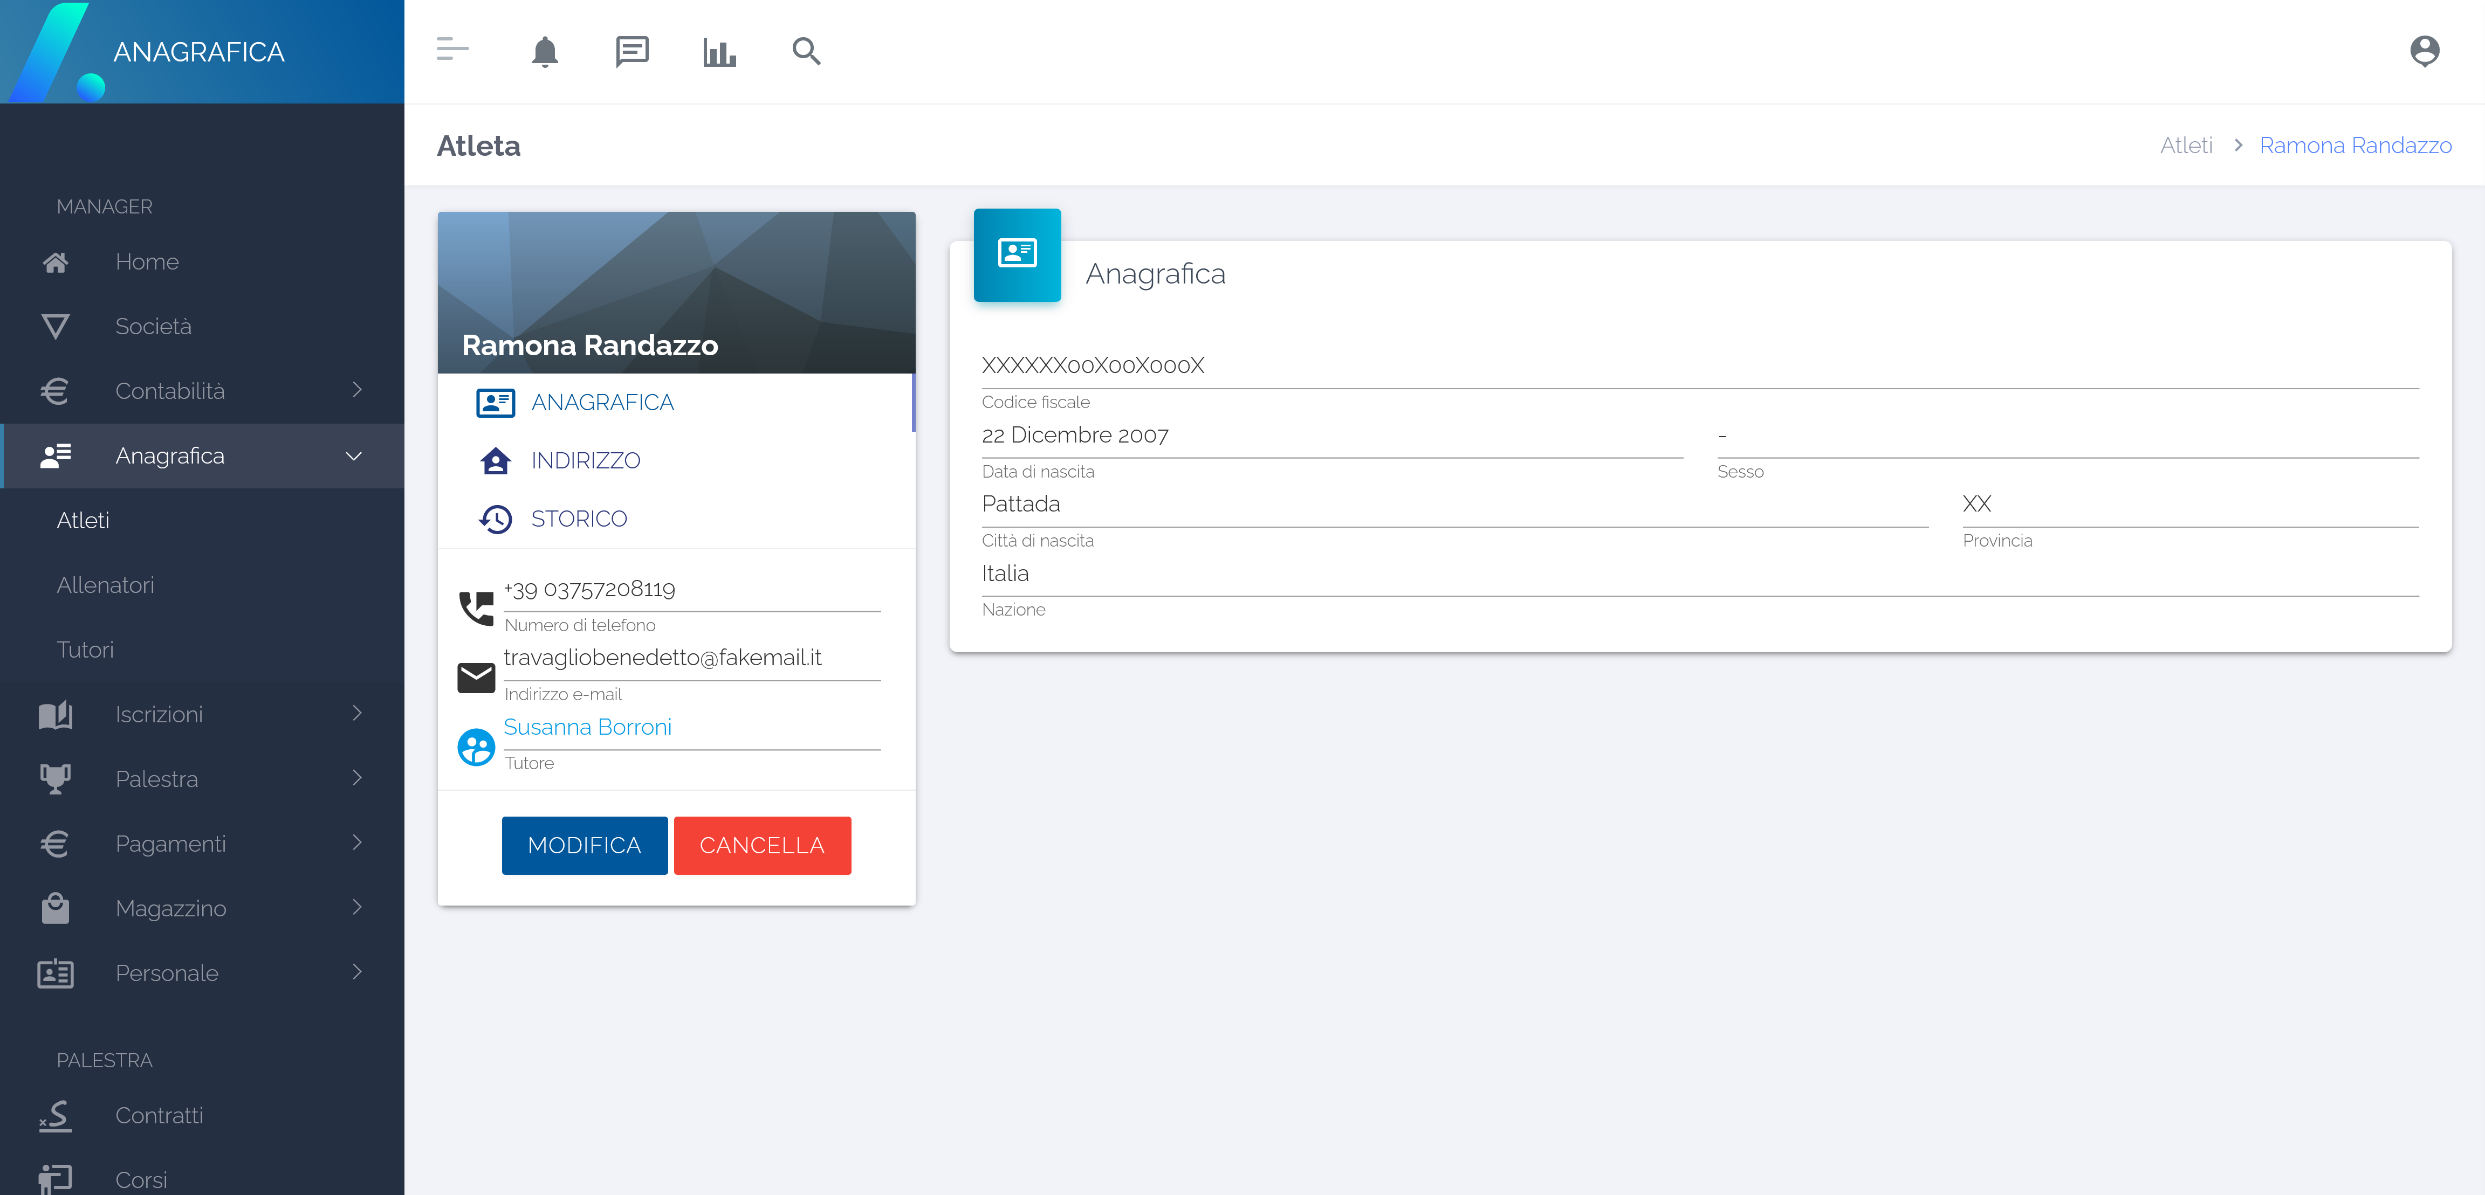The width and height of the screenshot is (2485, 1195).
Task: Click the email travagliobenedetto@fakemail.it
Action: coord(663,658)
